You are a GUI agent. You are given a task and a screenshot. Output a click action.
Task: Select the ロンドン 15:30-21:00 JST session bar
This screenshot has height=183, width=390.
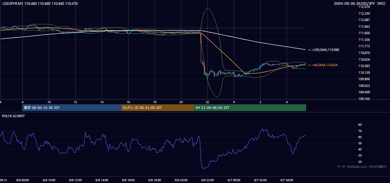(x=157, y=108)
